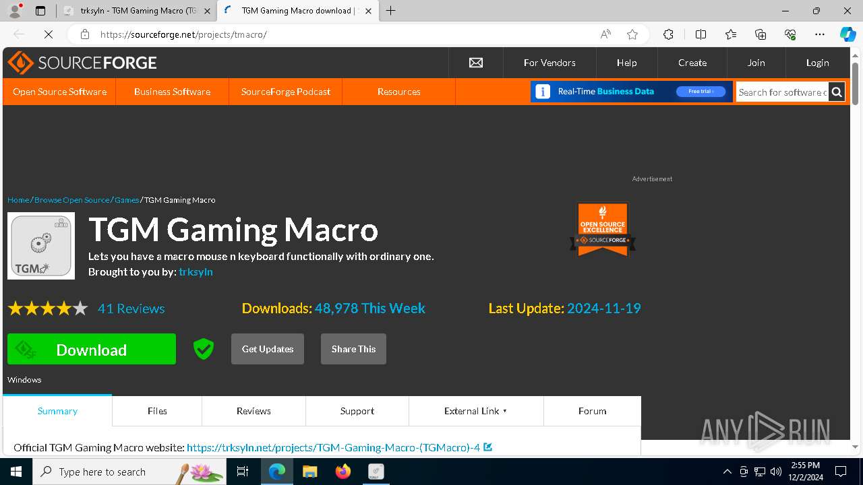Close the TGM Gaming Macro download tab
863x485 pixels.
tap(368, 11)
